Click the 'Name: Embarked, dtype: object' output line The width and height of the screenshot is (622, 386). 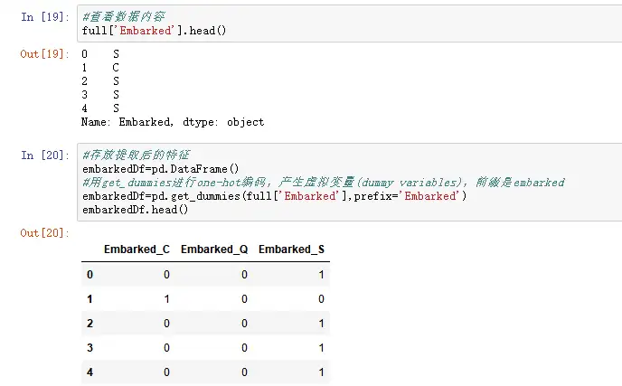pos(173,122)
